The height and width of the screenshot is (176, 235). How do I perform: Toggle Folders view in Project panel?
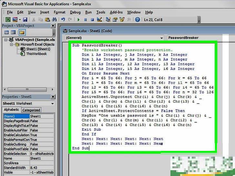[x=22, y=32]
